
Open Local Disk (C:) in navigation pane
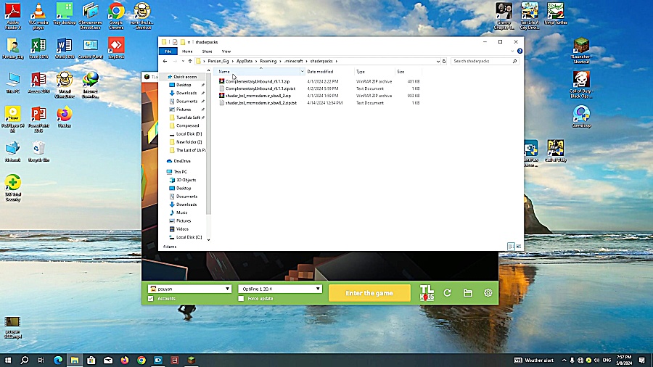point(189,237)
